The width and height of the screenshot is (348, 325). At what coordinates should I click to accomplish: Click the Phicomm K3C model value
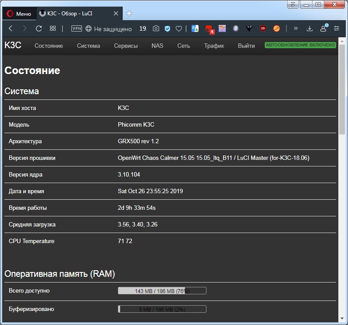[136, 124]
